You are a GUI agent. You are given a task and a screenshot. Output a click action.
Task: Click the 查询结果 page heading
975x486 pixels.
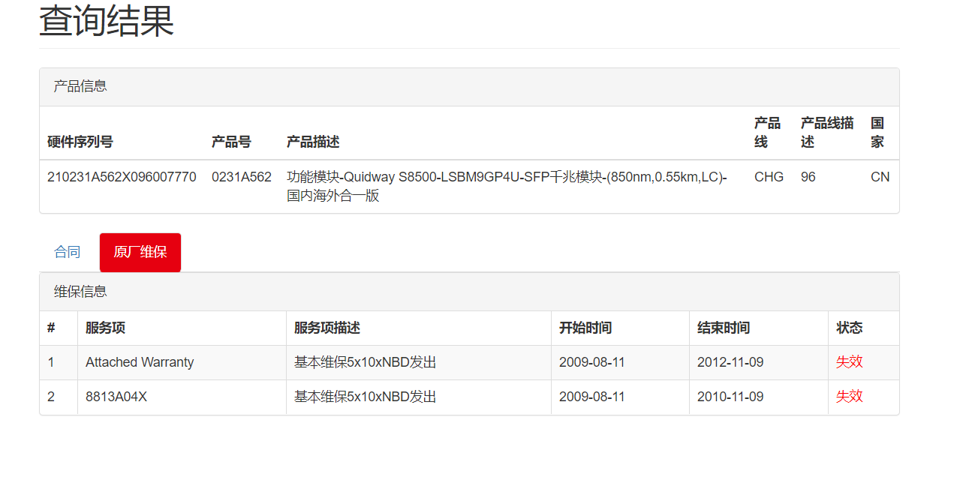coord(107,21)
